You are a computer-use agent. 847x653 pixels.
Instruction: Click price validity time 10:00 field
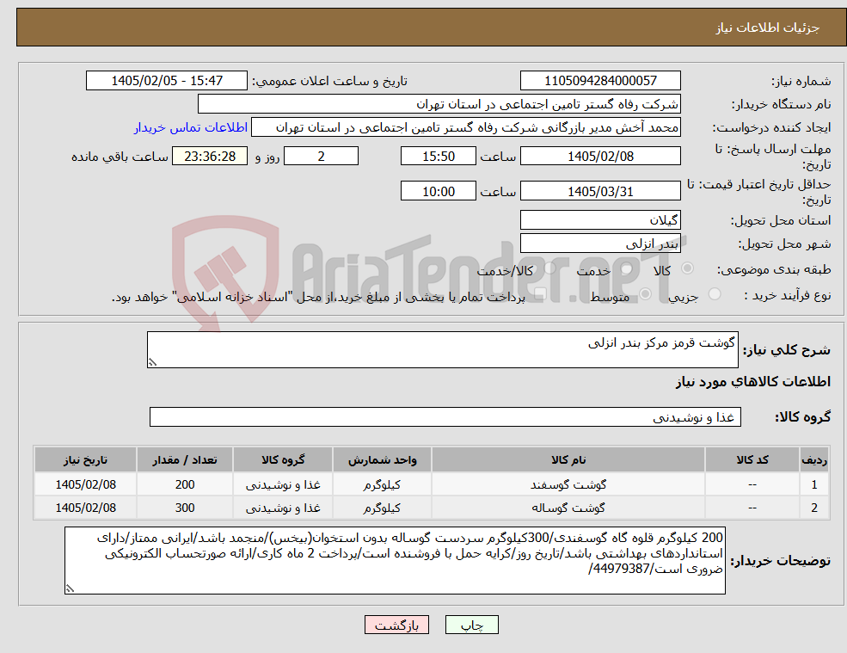438,191
